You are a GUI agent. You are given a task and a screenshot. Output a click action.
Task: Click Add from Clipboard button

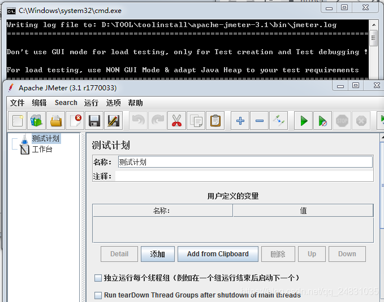[x=218, y=254]
